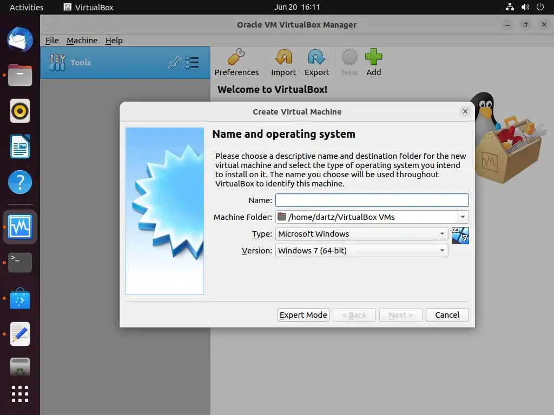Open Help from the dock
This screenshot has height=415, width=554.
[20, 182]
